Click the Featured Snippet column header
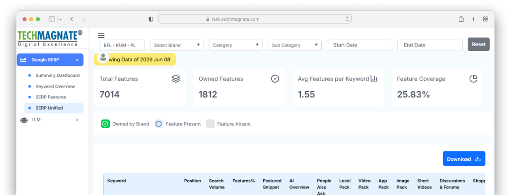 click(272, 184)
